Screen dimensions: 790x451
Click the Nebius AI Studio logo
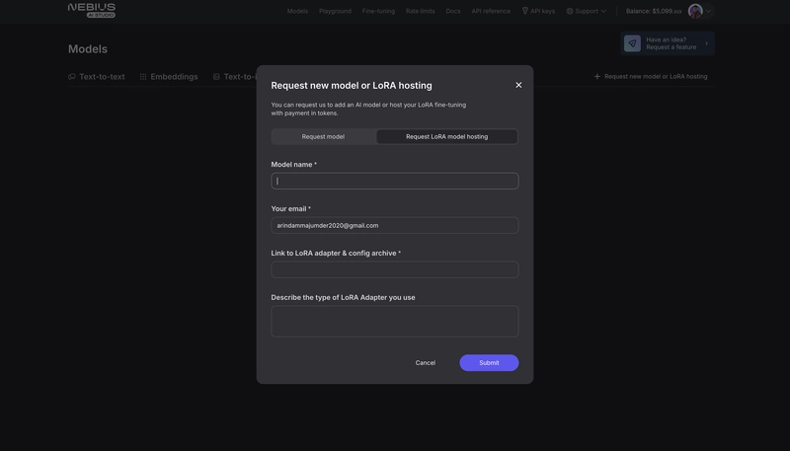click(x=92, y=10)
